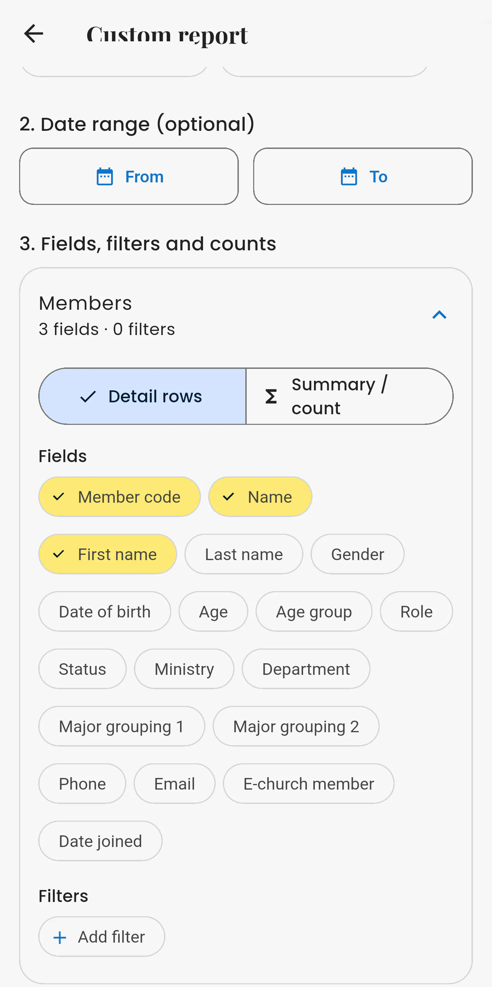Enable the Last name field chip
This screenshot has width=492, height=987.
point(244,554)
